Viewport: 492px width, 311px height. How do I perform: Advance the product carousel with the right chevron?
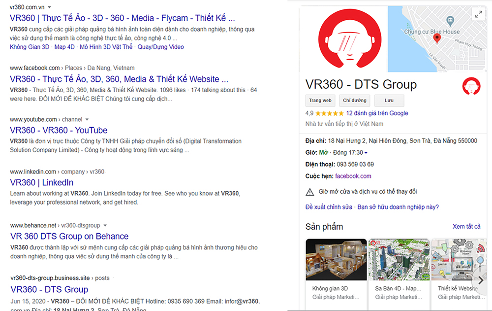tap(480, 280)
